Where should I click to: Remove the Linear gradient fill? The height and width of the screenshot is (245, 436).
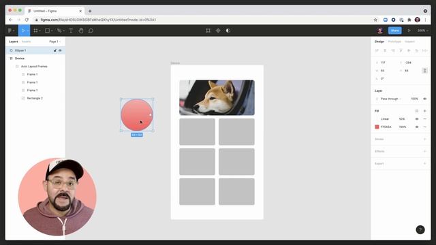tap(425, 119)
